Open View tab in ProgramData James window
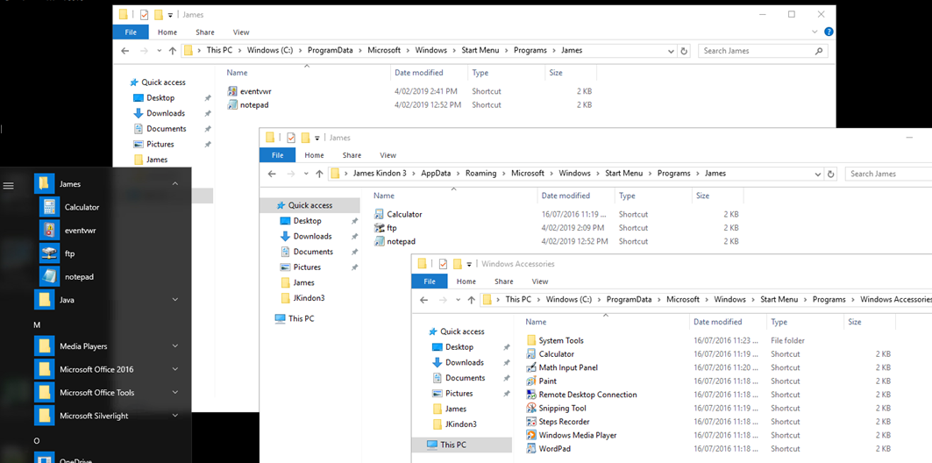The width and height of the screenshot is (932, 463). (x=241, y=32)
